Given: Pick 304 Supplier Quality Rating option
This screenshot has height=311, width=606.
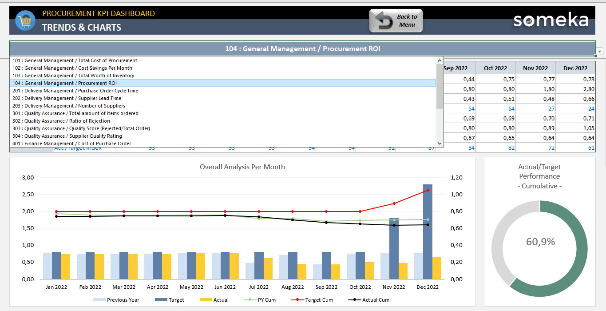Looking at the screenshot, I should point(73,136).
